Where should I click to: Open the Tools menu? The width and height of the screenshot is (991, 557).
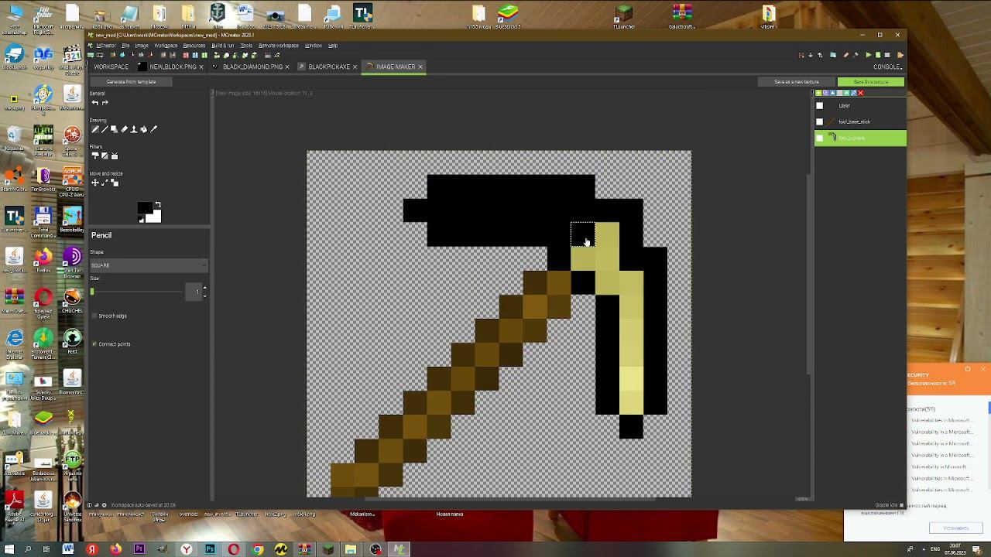(x=246, y=46)
